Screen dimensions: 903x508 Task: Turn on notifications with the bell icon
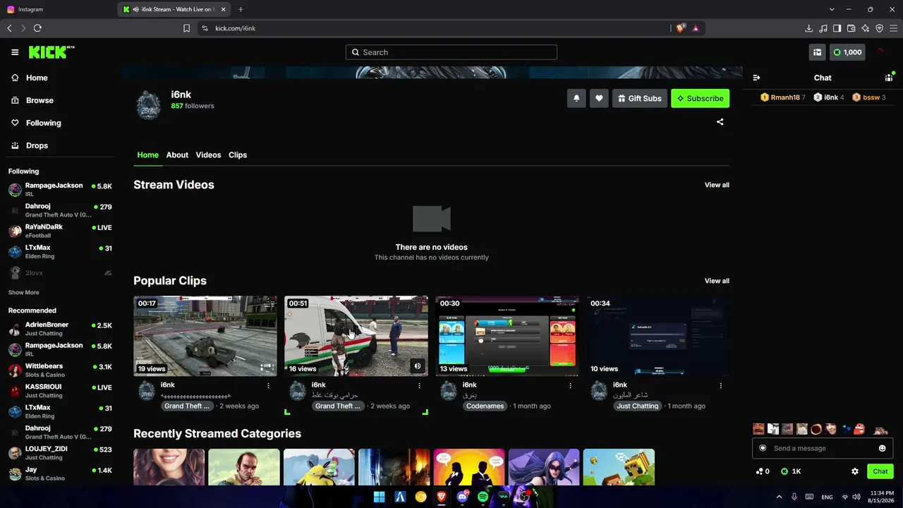click(x=576, y=99)
